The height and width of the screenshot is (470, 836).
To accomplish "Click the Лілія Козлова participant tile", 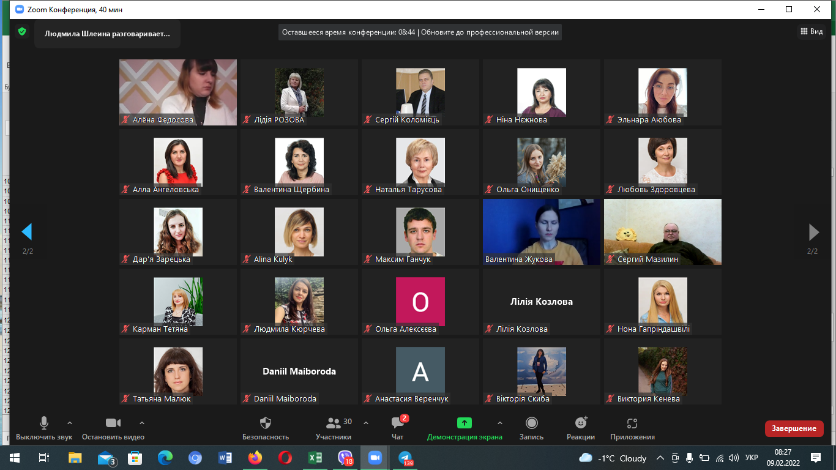I will pyautogui.click(x=542, y=302).
